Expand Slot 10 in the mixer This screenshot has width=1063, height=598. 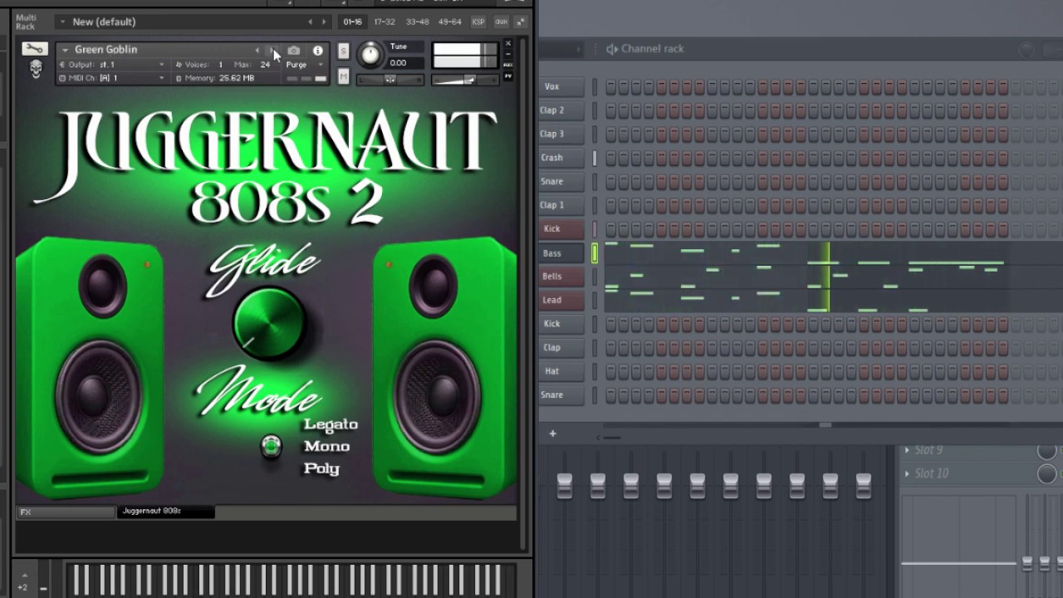pos(907,473)
